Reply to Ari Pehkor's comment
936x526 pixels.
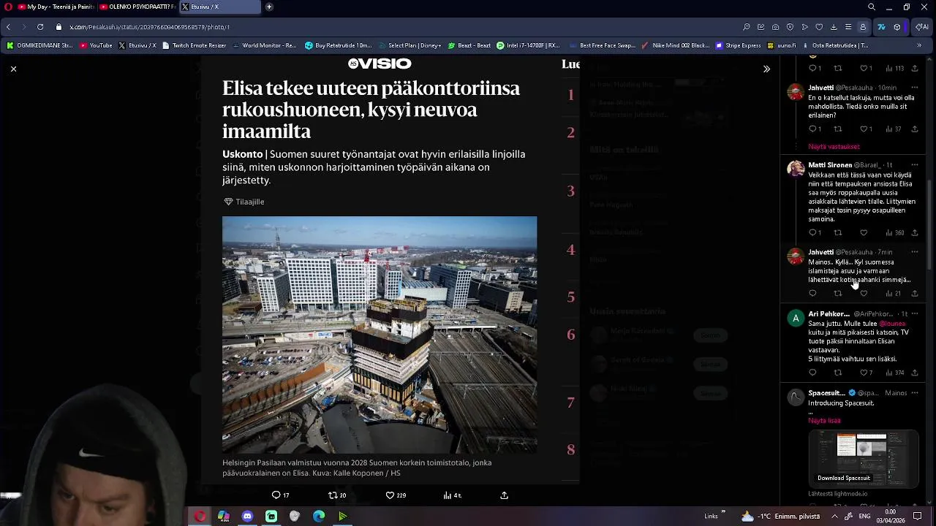[812, 373]
